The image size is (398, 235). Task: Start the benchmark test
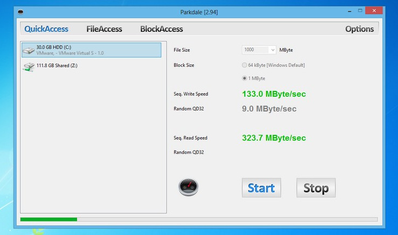coord(261,188)
